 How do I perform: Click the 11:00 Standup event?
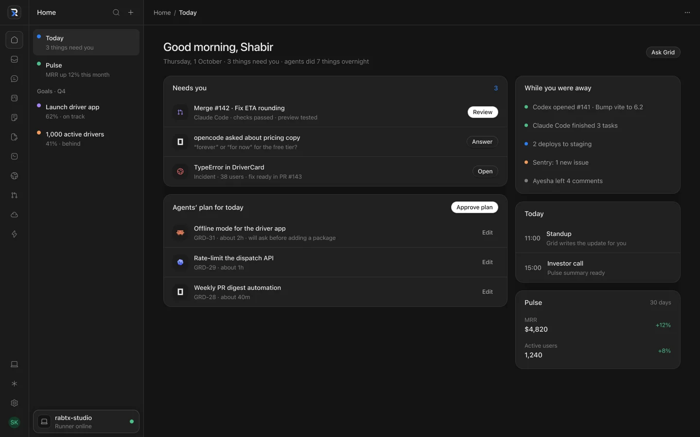598,238
